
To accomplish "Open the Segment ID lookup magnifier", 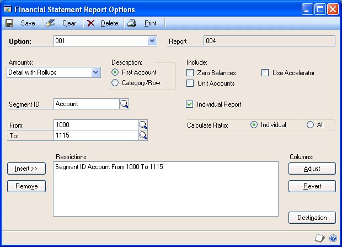I will (x=124, y=104).
